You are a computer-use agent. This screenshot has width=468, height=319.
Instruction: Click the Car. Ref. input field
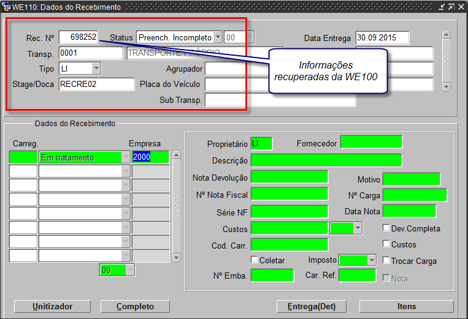point(357,275)
